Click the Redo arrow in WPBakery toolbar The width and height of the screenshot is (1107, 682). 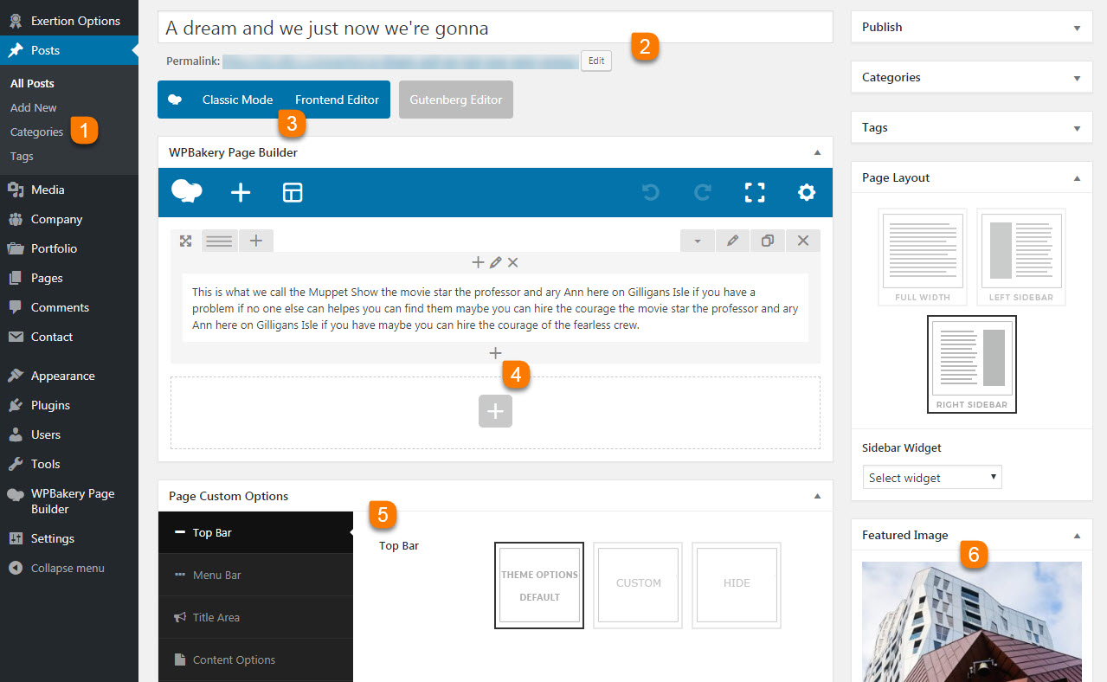(x=702, y=192)
